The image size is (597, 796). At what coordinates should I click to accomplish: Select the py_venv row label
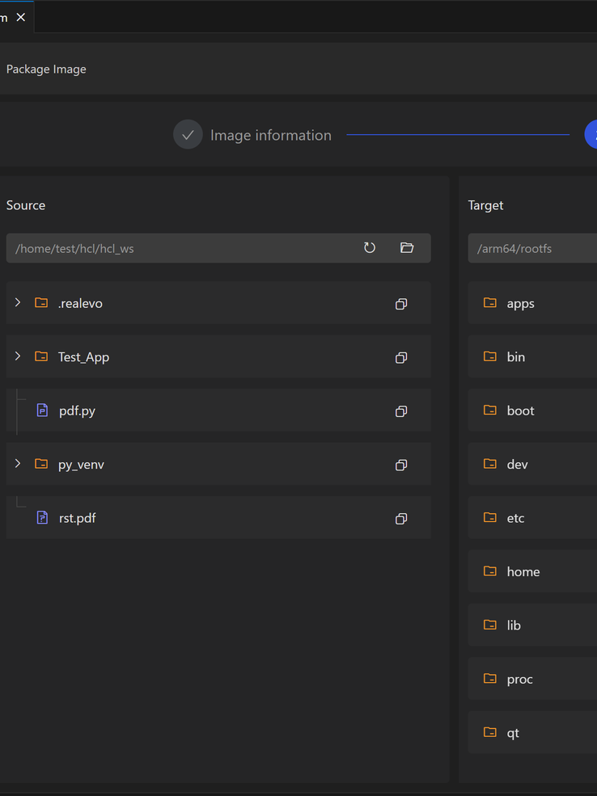tap(81, 465)
